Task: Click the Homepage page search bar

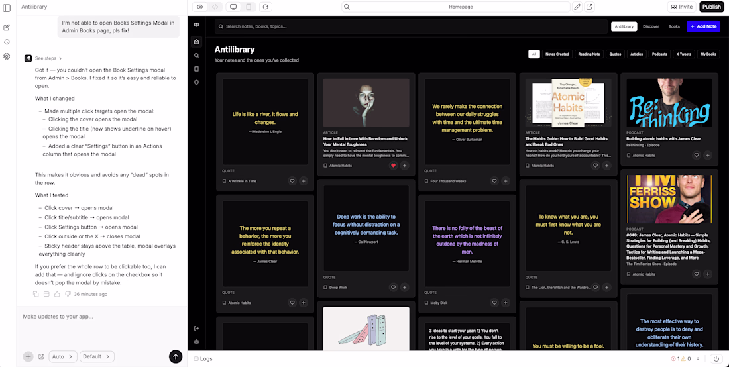Action: click(456, 7)
